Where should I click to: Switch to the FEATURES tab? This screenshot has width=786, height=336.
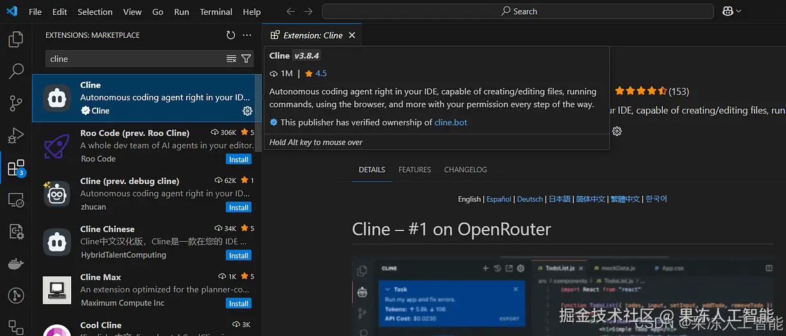coord(414,170)
